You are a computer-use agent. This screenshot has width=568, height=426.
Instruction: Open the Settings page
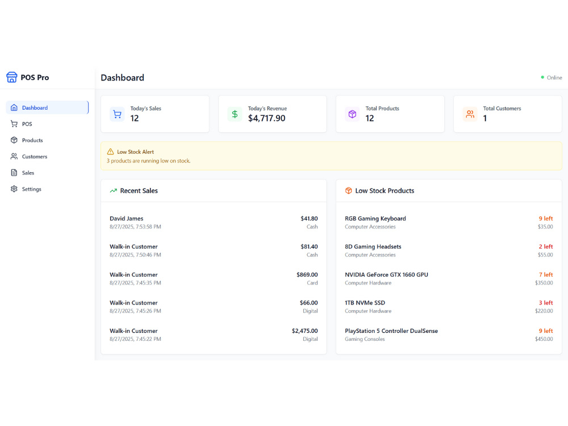47,189
